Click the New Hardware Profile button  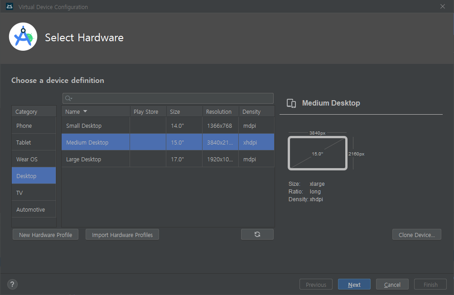45,234
